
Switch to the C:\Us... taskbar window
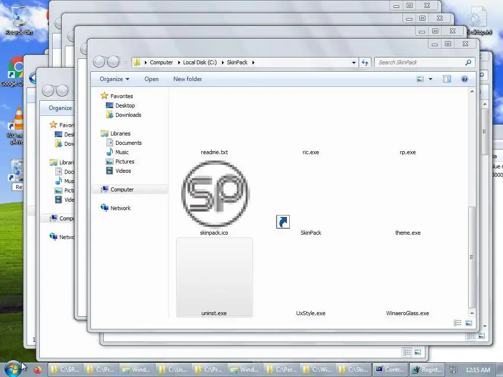pos(174,370)
